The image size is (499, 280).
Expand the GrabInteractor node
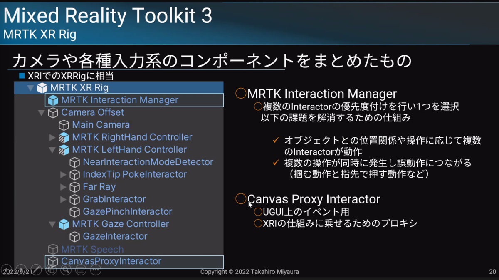coord(63,199)
